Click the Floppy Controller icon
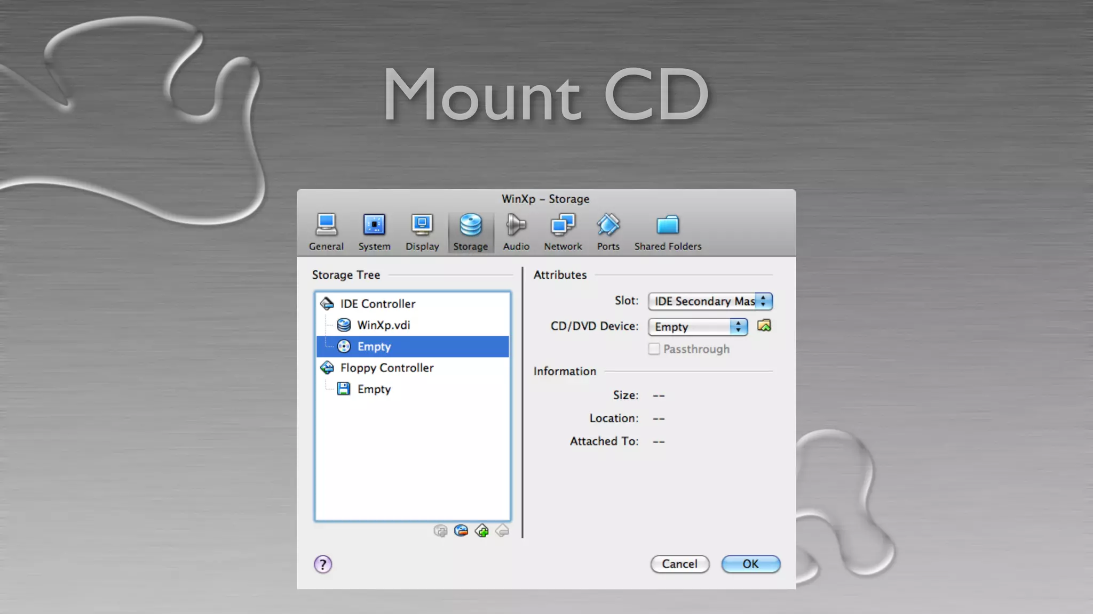Image resolution: width=1093 pixels, height=614 pixels. tap(327, 368)
